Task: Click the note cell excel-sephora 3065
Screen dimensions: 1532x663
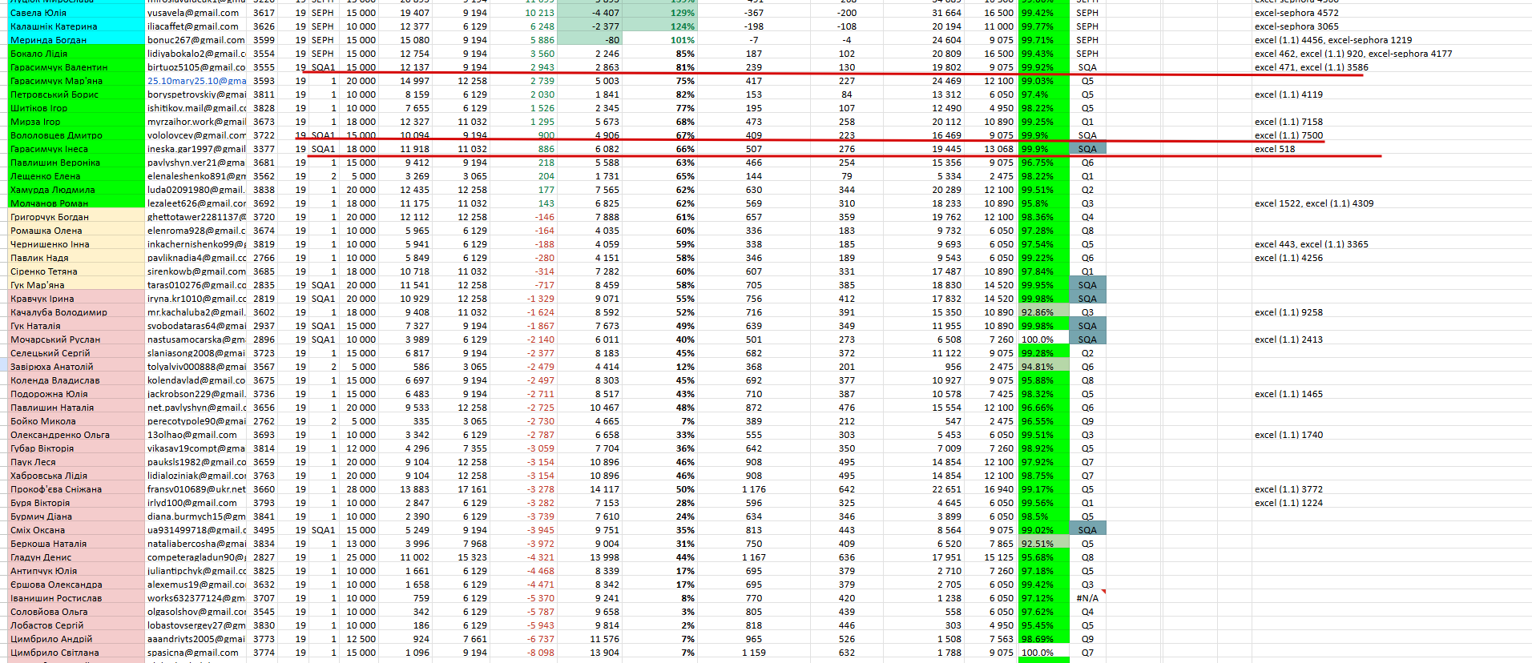Action: tap(1296, 26)
